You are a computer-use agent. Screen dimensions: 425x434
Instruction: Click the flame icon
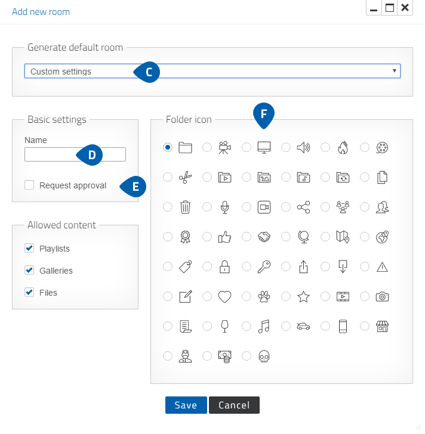click(x=343, y=147)
